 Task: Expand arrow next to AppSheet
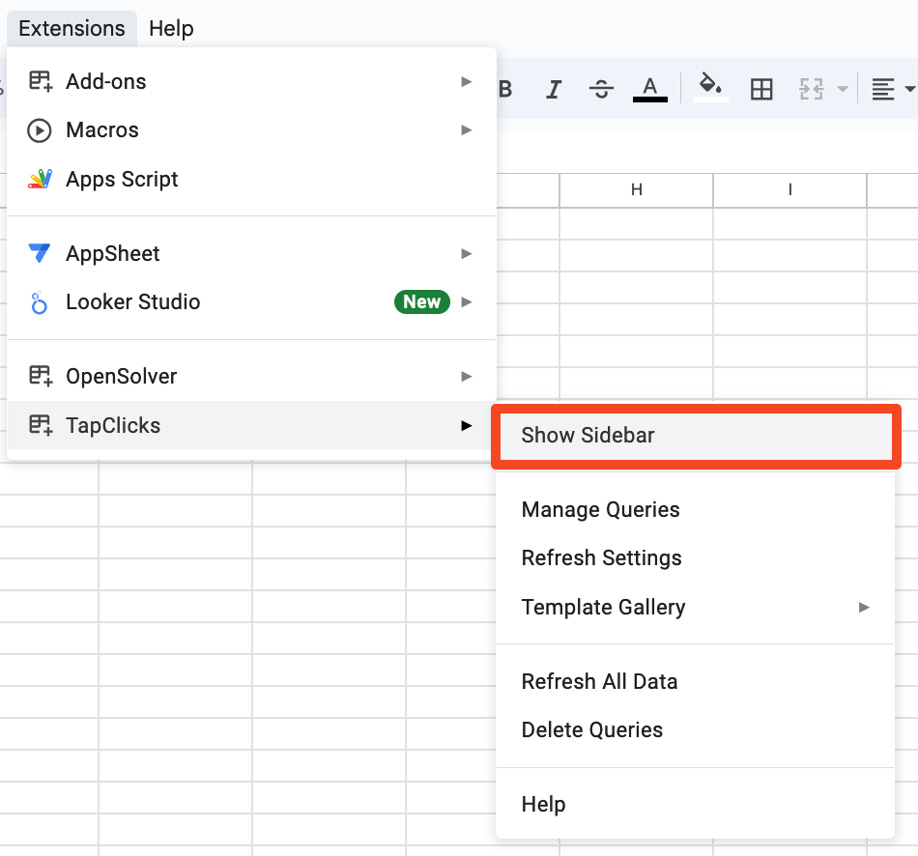tap(466, 253)
